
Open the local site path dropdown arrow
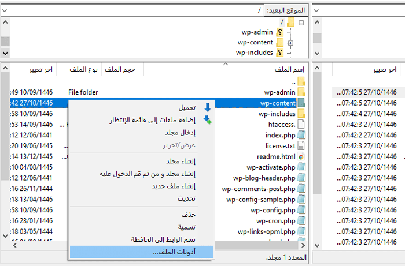coord(316,10)
